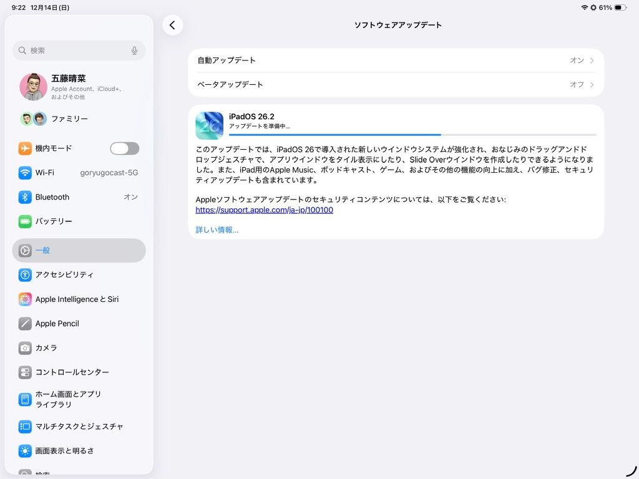Tap the Apple Pencil icon
The width and height of the screenshot is (639, 479).
25,324
